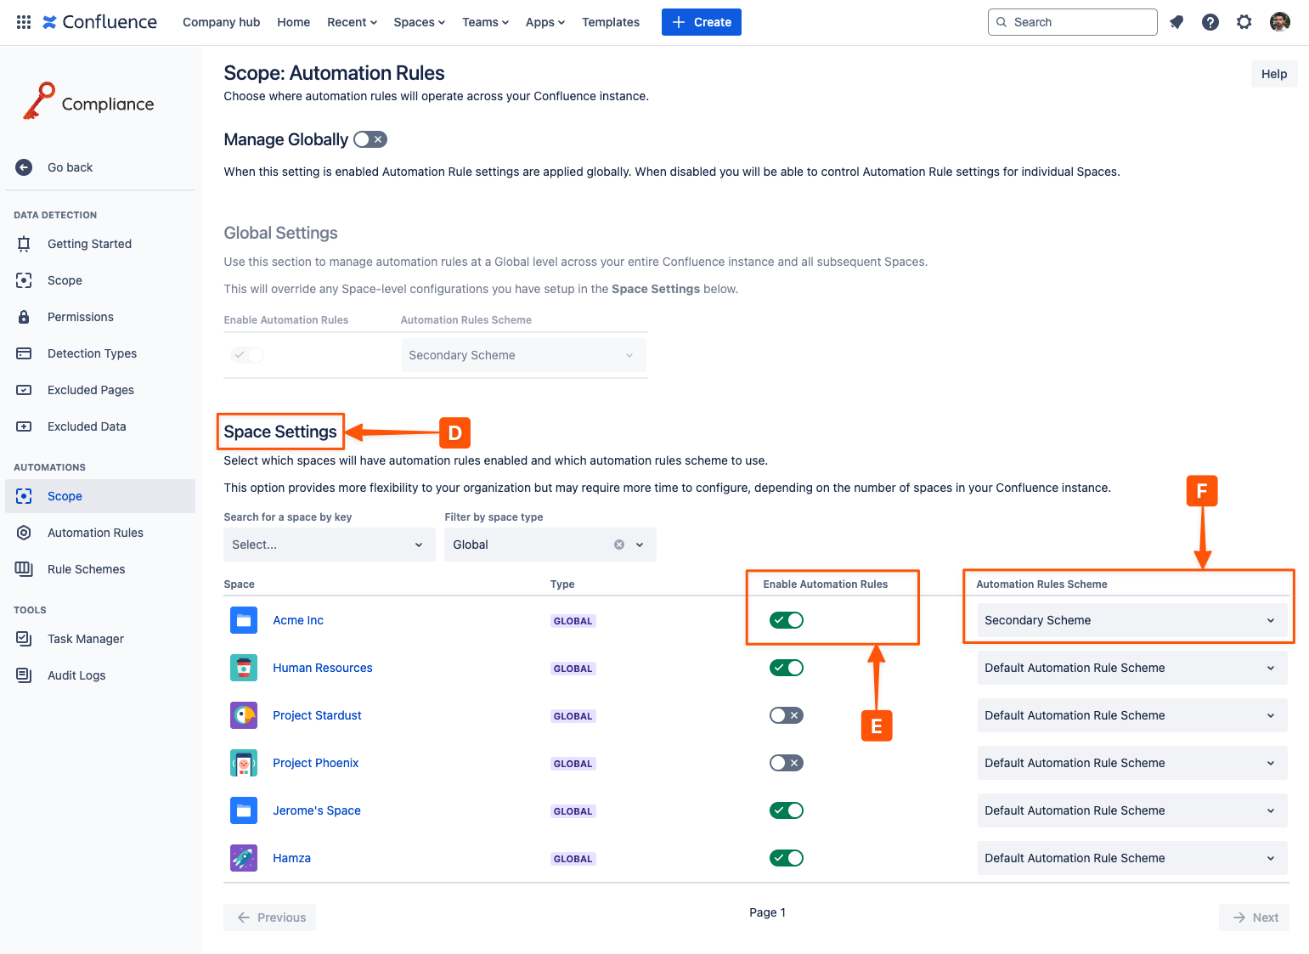1309x954 pixels.
Task: Click the user profile avatar
Action: (1280, 22)
